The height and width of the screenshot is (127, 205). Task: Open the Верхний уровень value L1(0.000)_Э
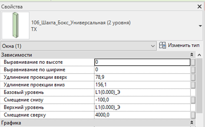142,107
